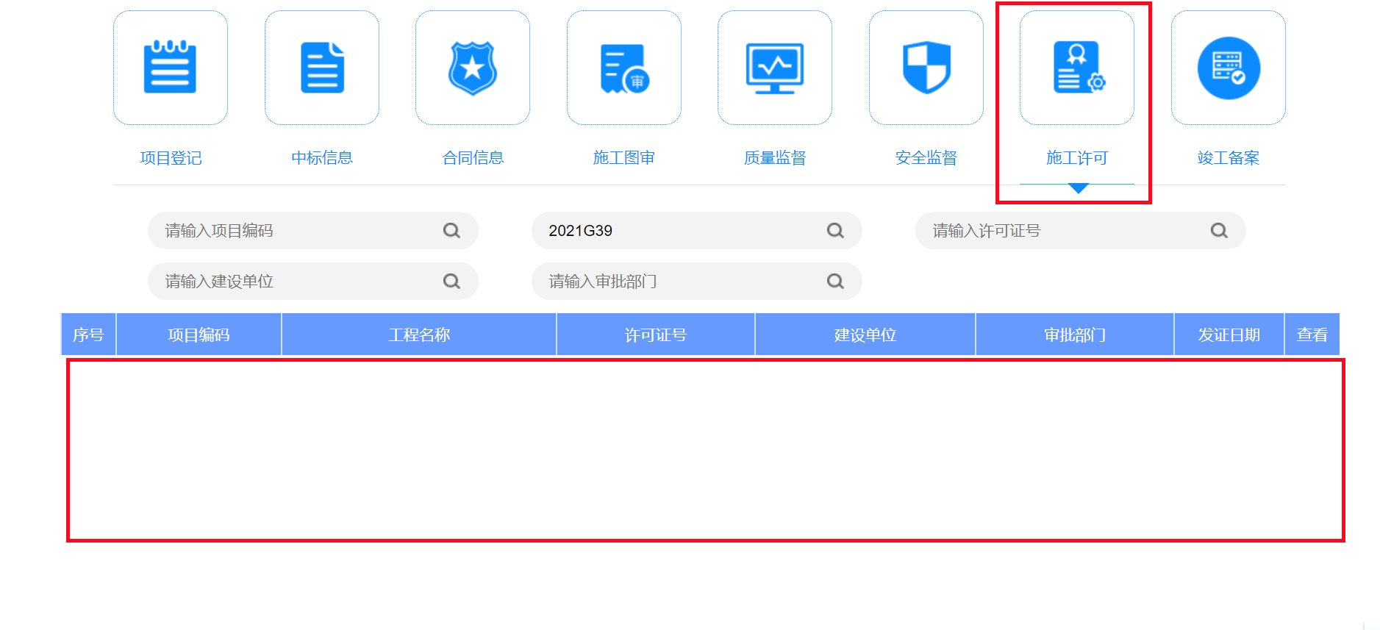Search using magnifier beside 2021G39
1380x630 pixels.
point(835,231)
